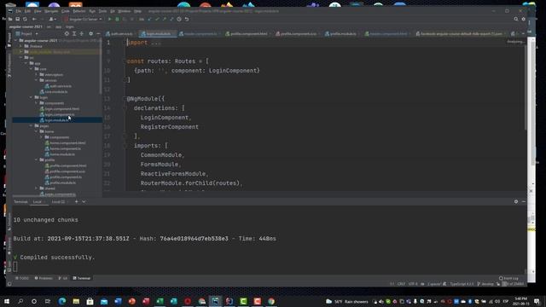This screenshot has height=307, width=546.
Task: Open the TODO tool window button
Action: click(x=22, y=278)
